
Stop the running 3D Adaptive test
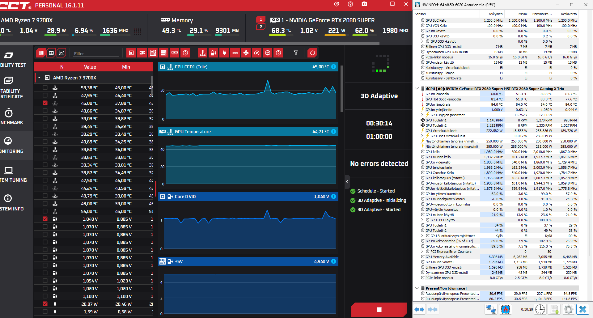(x=379, y=310)
